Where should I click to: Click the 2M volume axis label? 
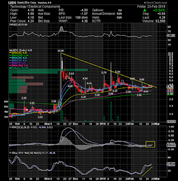(x=6, y=117)
